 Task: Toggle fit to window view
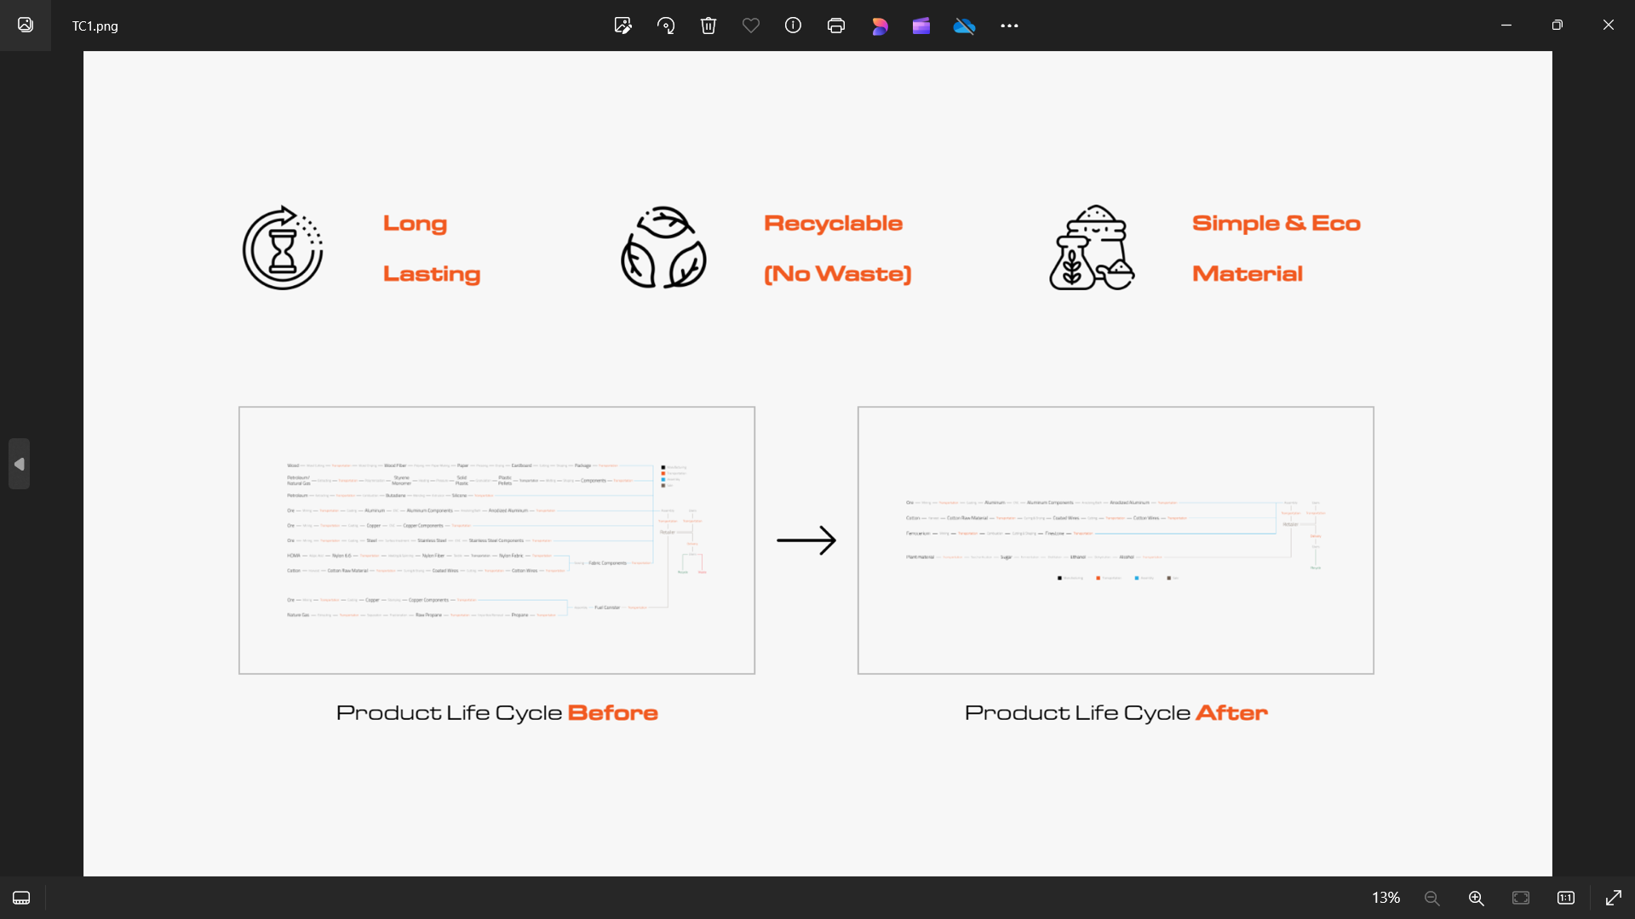[x=1521, y=898]
